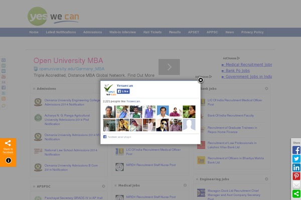Click the Yes We Can site logo
The image size is (301, 200).
point(54,15)
